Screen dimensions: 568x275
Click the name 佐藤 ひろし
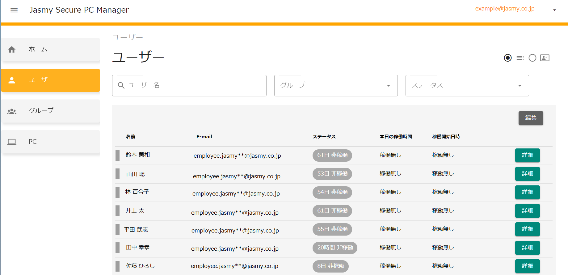pos(141,266)
